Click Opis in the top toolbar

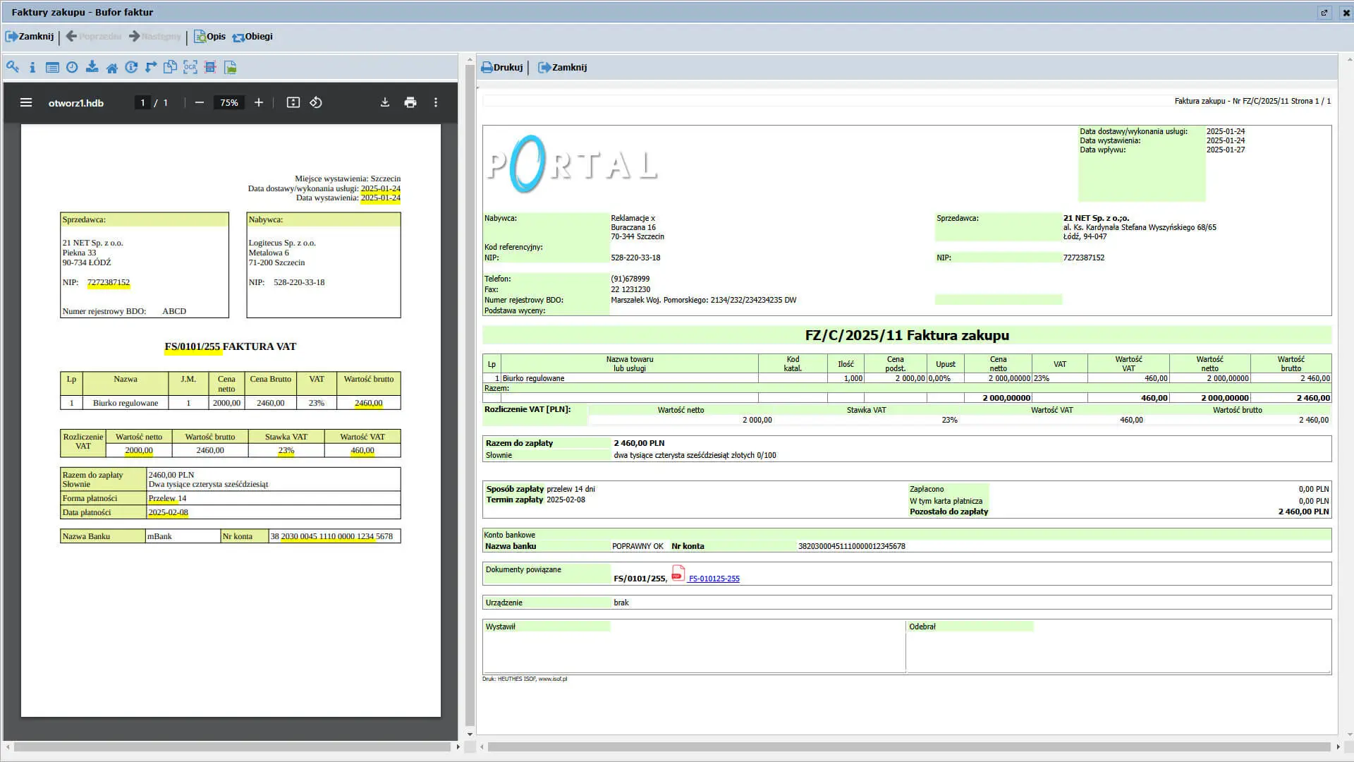pos(210,37)
